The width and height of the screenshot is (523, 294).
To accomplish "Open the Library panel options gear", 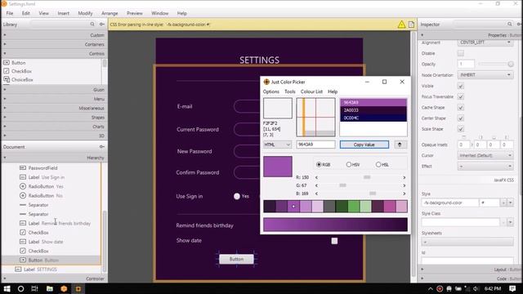I will tap(101, 24).
